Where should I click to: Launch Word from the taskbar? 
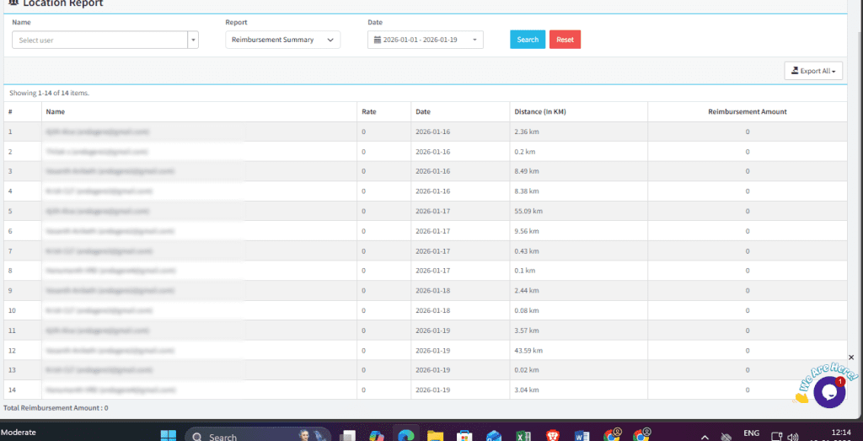point(581,436)
